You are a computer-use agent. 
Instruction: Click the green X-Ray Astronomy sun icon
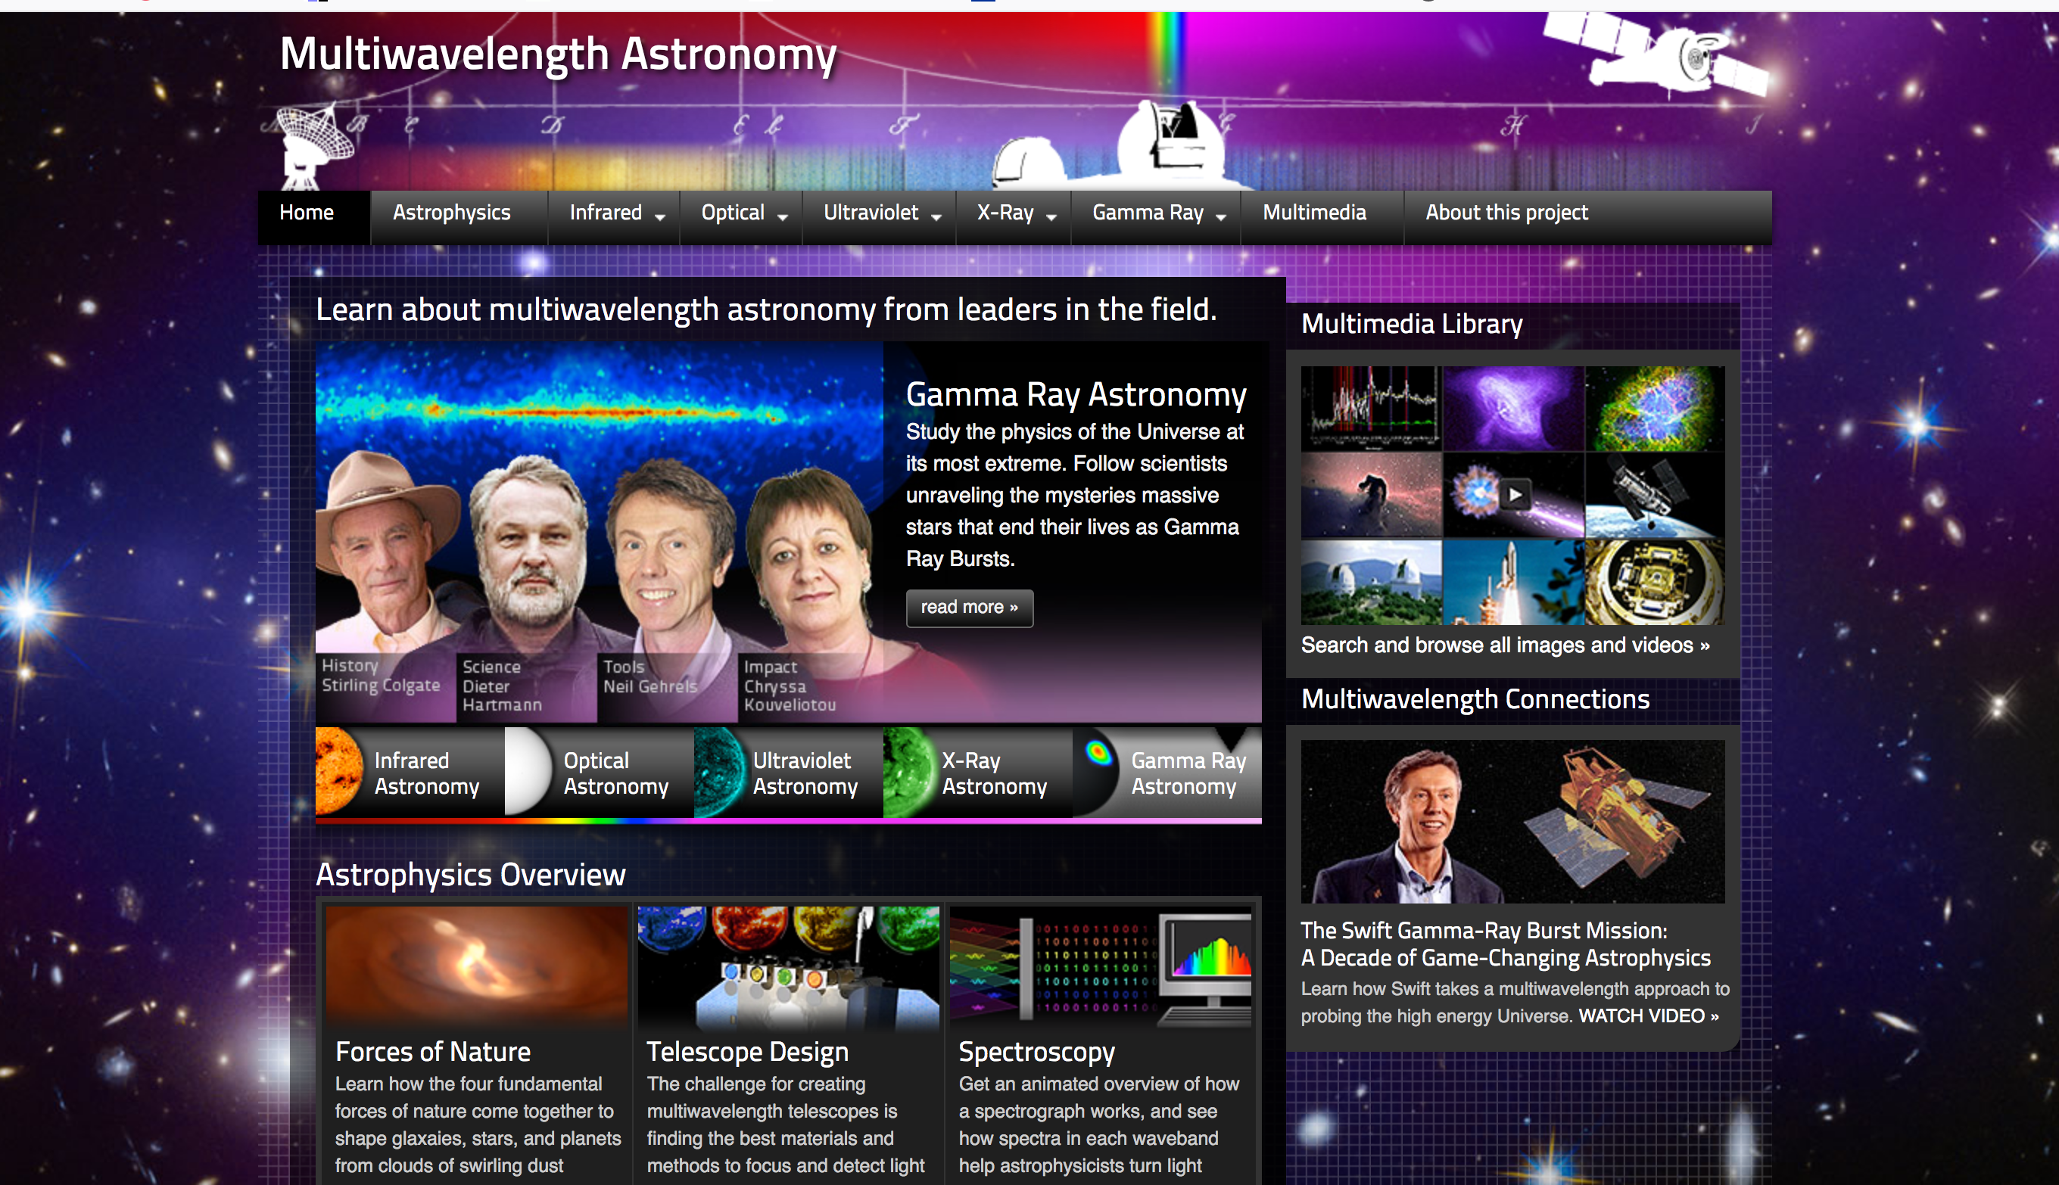908,772
